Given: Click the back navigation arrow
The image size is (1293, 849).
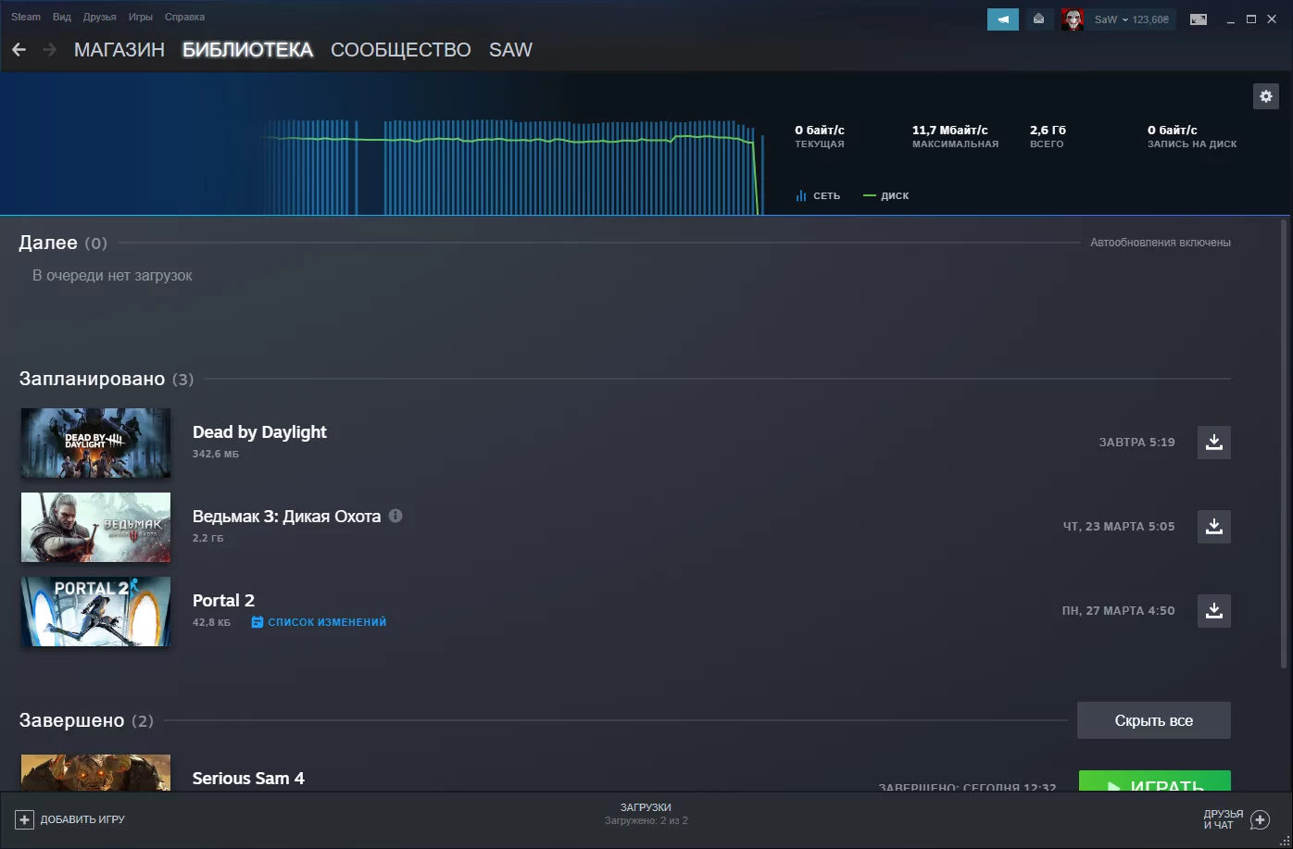Looking at the screenshot, I should (x=19, y=50).
